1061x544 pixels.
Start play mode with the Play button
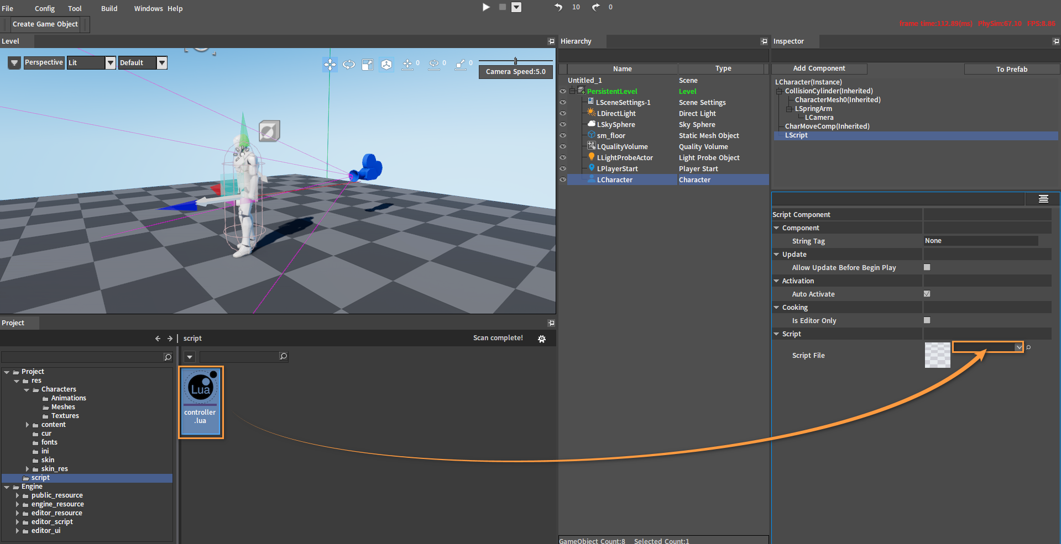(486, 7)
